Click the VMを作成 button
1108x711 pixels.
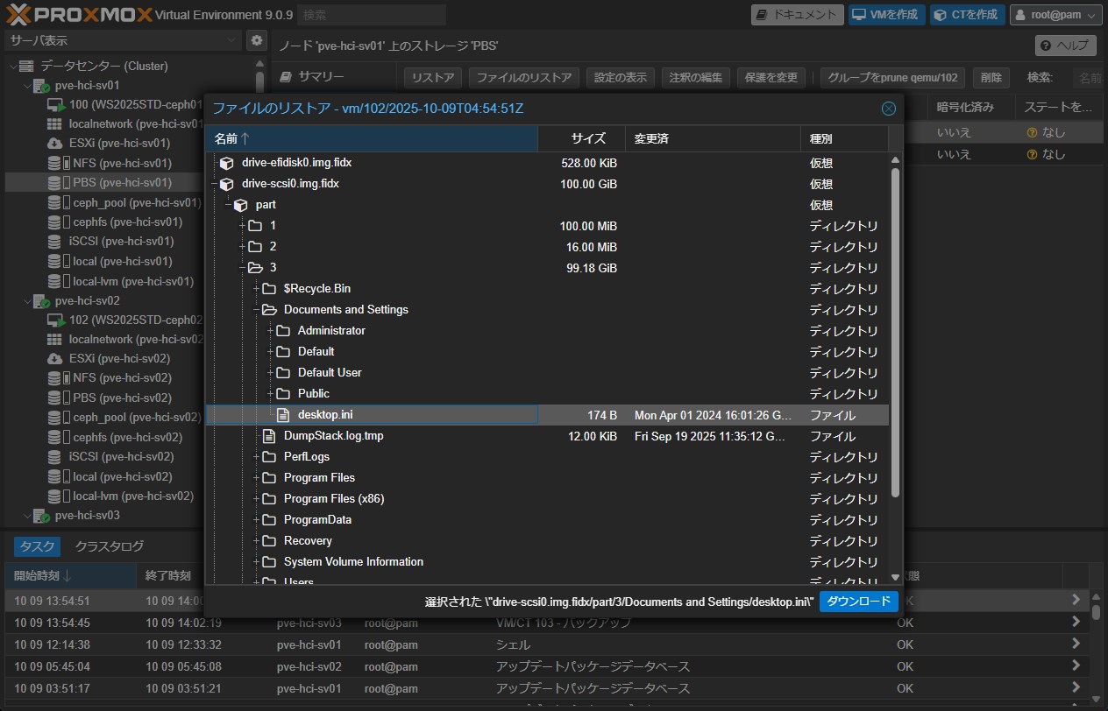[x=886, y=15]
